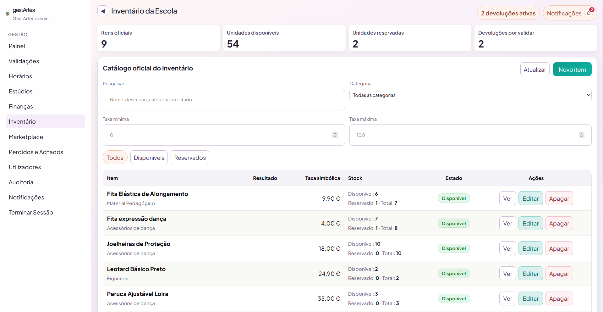Image resolution: width=603 pixels, height=312 pixels.
Task: Select Inventário in sidebar
Action: point(45,121)
